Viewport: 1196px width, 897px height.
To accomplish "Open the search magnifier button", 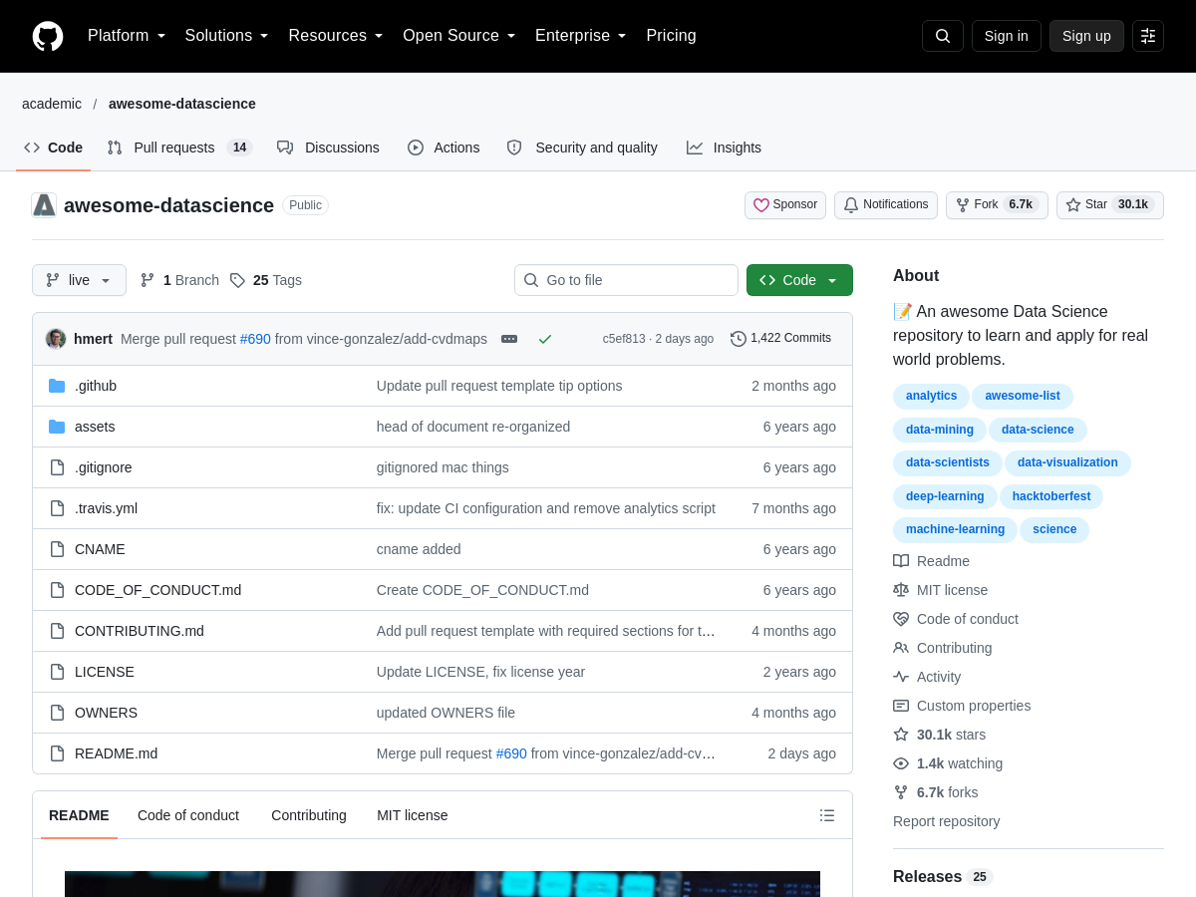I will point(943,36).
